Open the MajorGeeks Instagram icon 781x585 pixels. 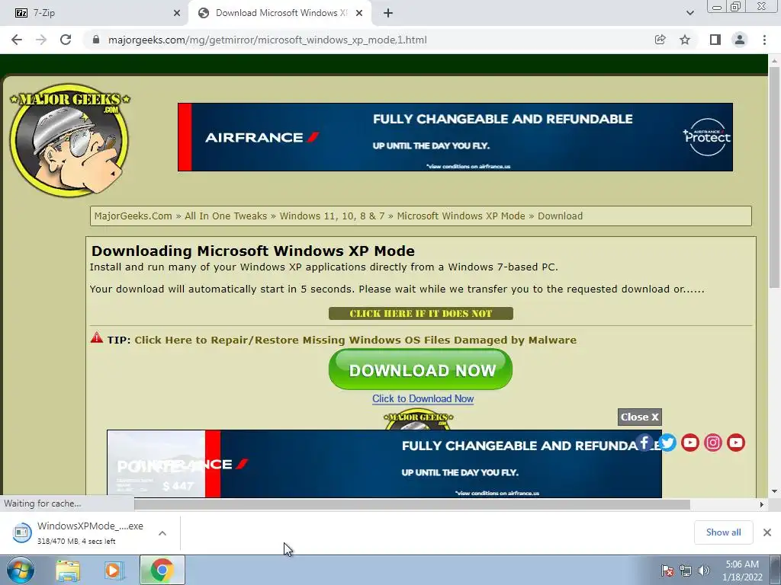713,443
